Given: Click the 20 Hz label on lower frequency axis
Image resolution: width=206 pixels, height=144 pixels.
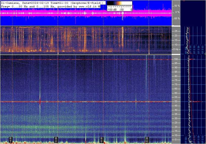Looking at the screenshot, I should pos(176,127).
